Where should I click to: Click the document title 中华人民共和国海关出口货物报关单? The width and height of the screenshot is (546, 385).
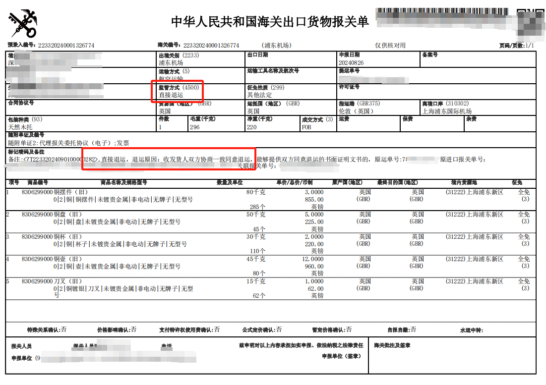(270, 22)
